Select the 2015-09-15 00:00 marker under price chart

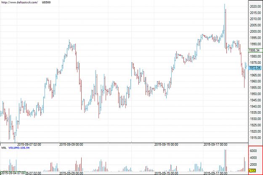tap(166, 144)
